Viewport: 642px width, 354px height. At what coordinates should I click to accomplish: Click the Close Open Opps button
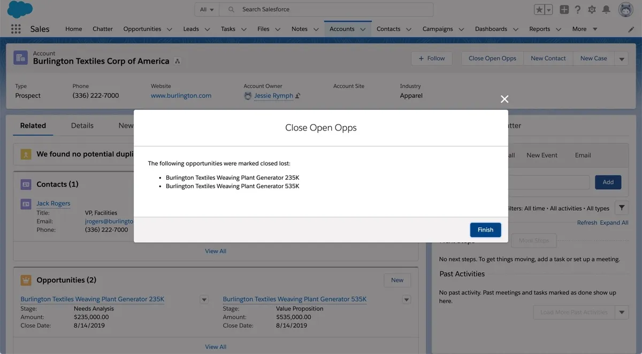493,58
